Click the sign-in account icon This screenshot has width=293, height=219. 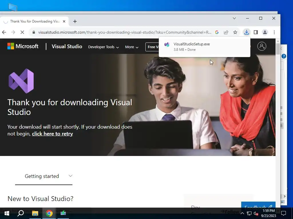click(x=262, y=46)
